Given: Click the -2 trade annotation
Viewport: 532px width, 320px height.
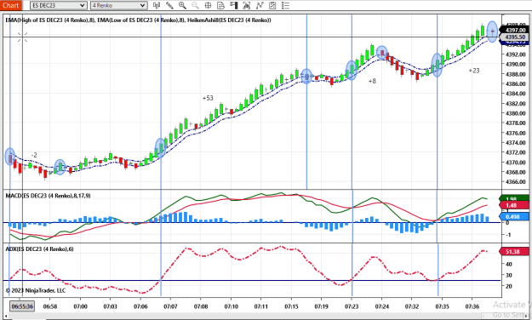Looking at the screenshot, I should click(x=34, y=155).
